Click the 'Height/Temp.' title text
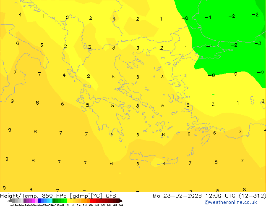The image size is (266, 206). click(19, 196)
